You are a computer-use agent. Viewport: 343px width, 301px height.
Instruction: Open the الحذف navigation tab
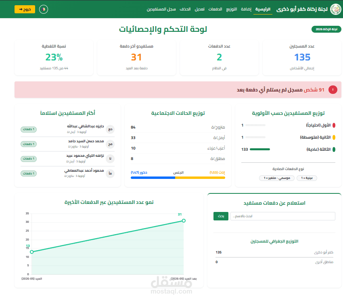[x=185, y=9]
